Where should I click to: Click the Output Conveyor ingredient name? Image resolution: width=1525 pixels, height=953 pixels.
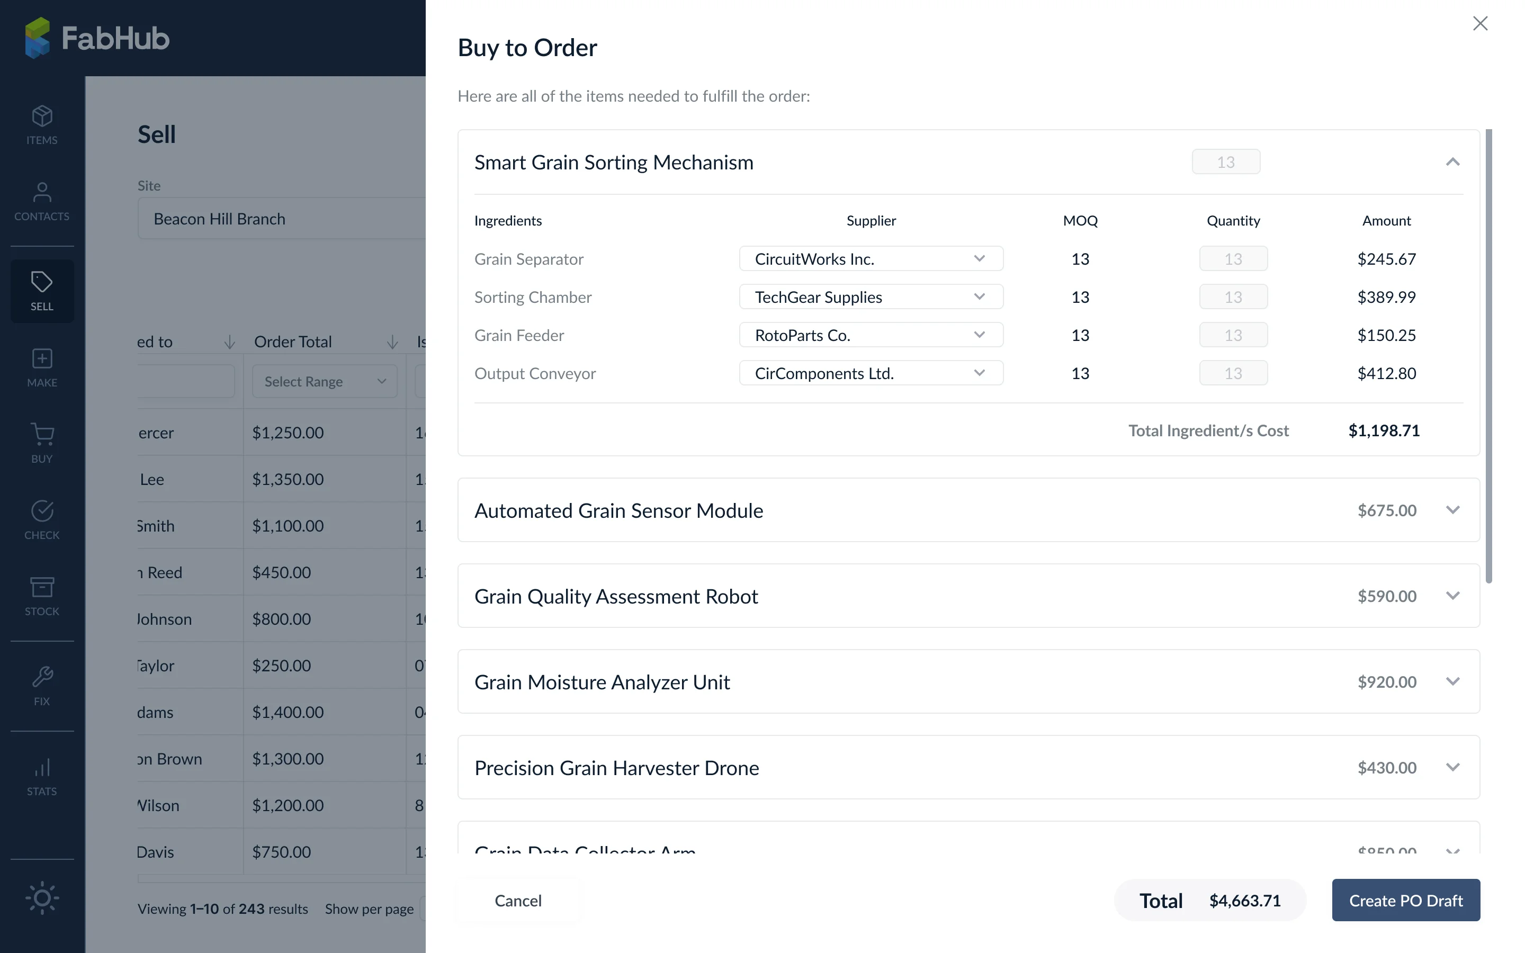[x=535, y=373]
